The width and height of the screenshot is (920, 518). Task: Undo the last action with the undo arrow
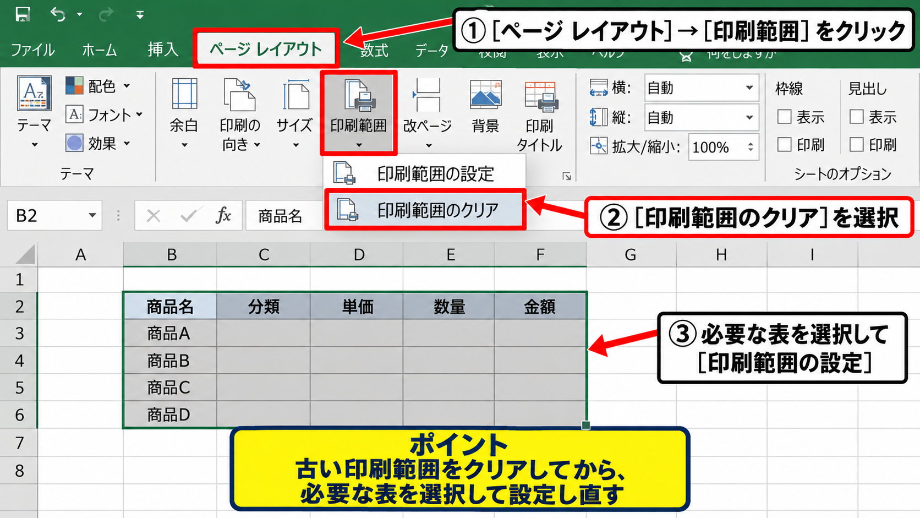pos(58,14)
